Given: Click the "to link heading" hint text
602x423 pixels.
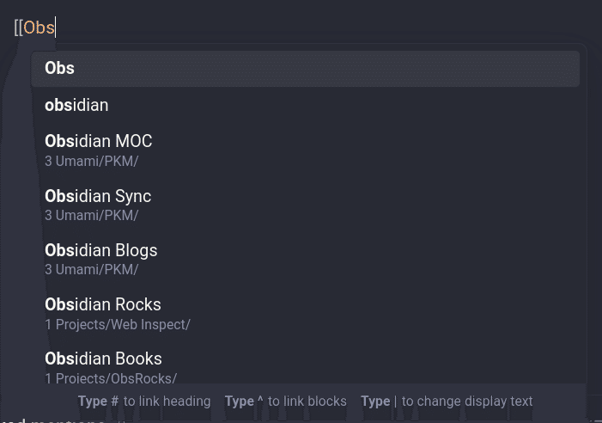Looking at the screenshot, I should pos(167,402).
